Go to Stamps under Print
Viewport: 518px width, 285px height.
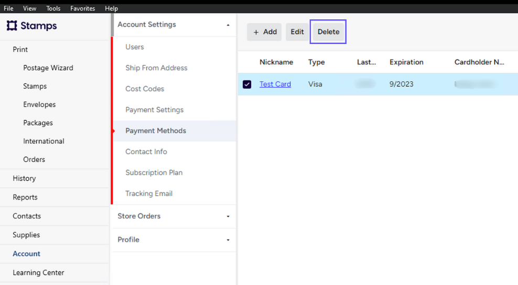coord(35,86)
